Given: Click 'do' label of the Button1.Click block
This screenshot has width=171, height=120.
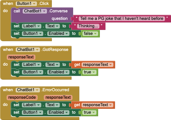Looking at the screenshot, I should click(x=5, y=11).
